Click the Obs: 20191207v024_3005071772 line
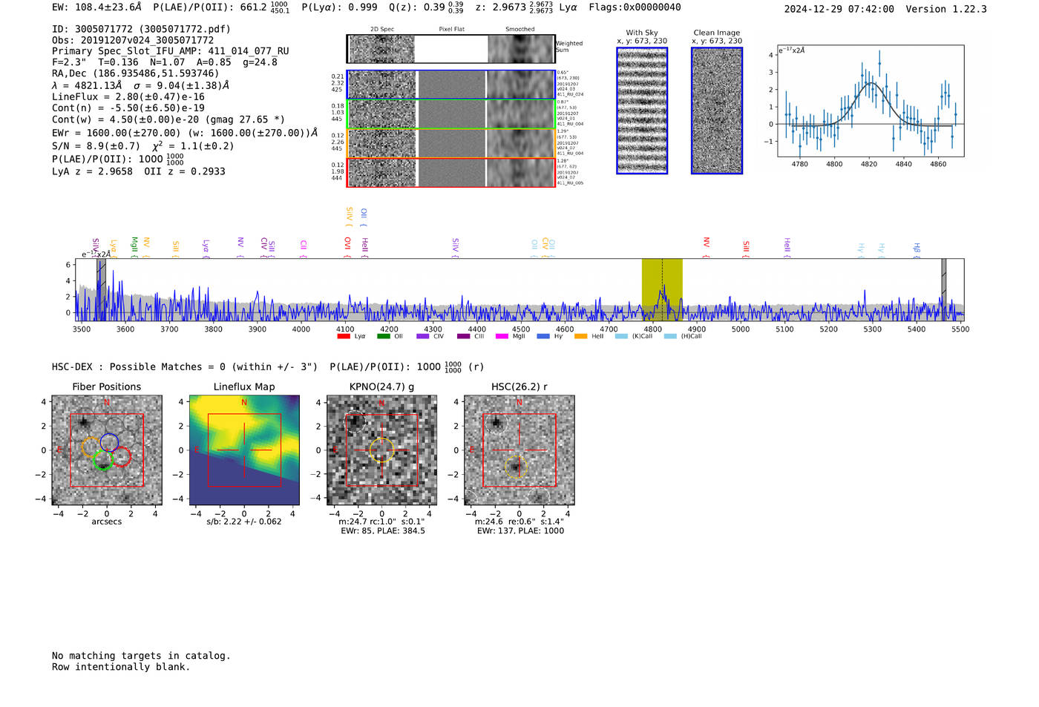Viewport: 1039px width, 707px height. (x=133, y=40)
